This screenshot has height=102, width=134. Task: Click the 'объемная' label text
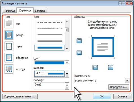pos(22,58)
